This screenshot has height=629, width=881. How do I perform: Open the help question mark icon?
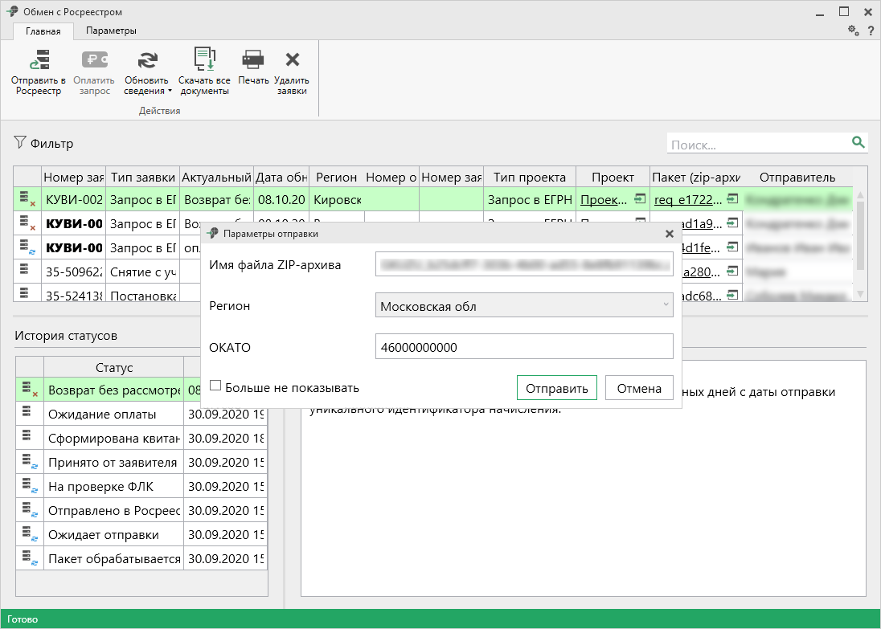pyautogui.click(x=871, y=31)
